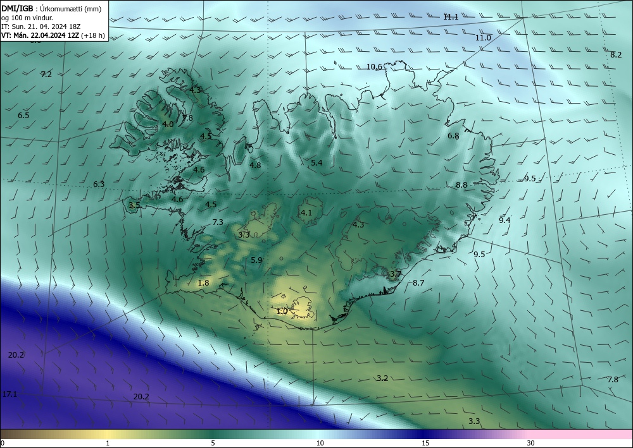633x448 pixels.
Task: Click the '0' label on the color scale
Action: (x=3, y=444)
